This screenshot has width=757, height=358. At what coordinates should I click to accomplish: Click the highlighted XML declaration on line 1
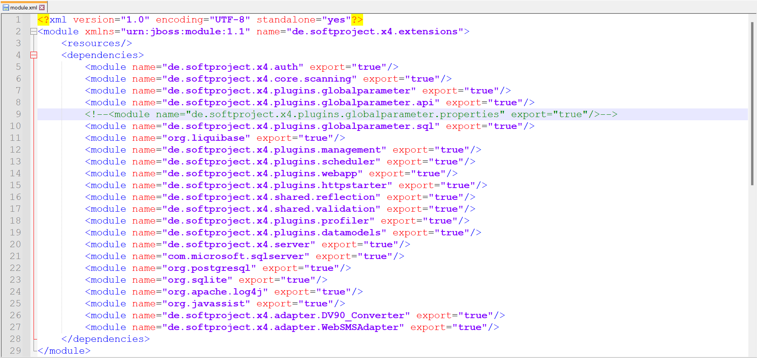point(197,19)
